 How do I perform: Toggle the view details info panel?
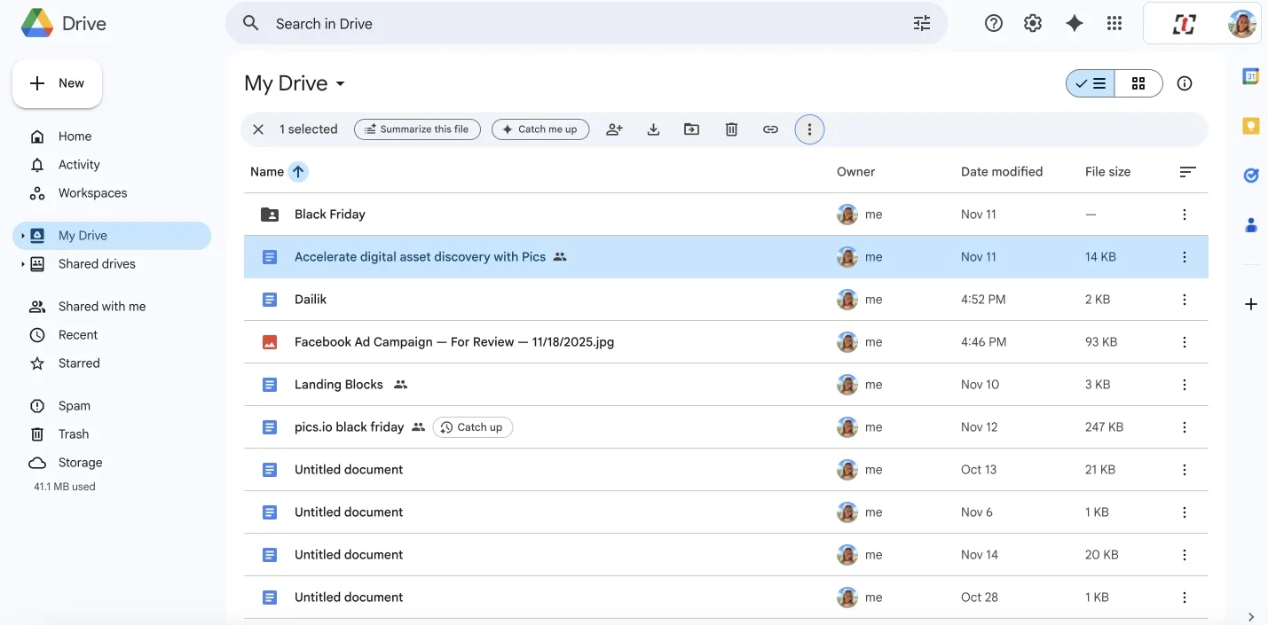(1184, 83)
